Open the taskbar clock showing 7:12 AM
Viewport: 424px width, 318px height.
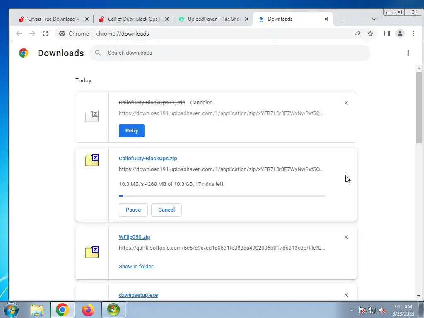403,310
